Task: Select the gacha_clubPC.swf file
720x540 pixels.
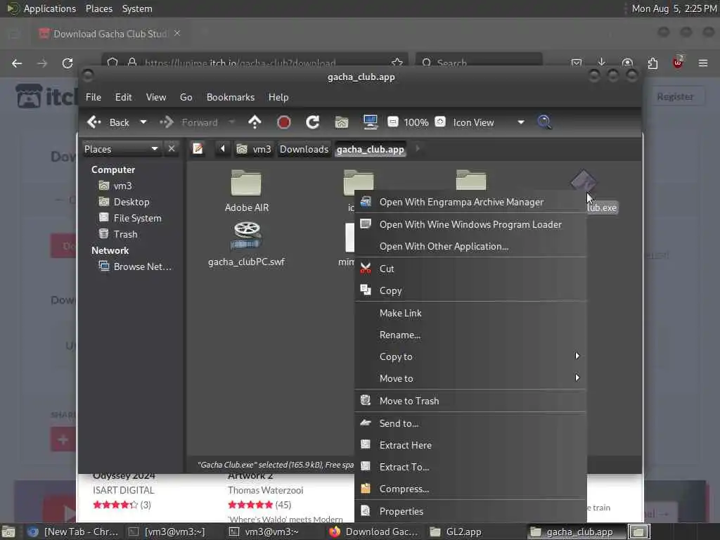Action: pyautogui.click(x=247, y=244)
